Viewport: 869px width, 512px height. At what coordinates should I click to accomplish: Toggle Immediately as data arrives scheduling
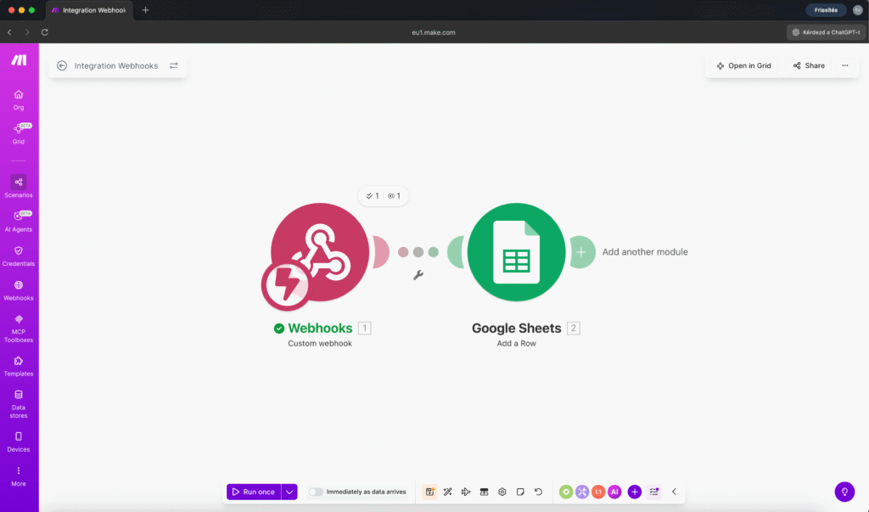pos(315,492)
